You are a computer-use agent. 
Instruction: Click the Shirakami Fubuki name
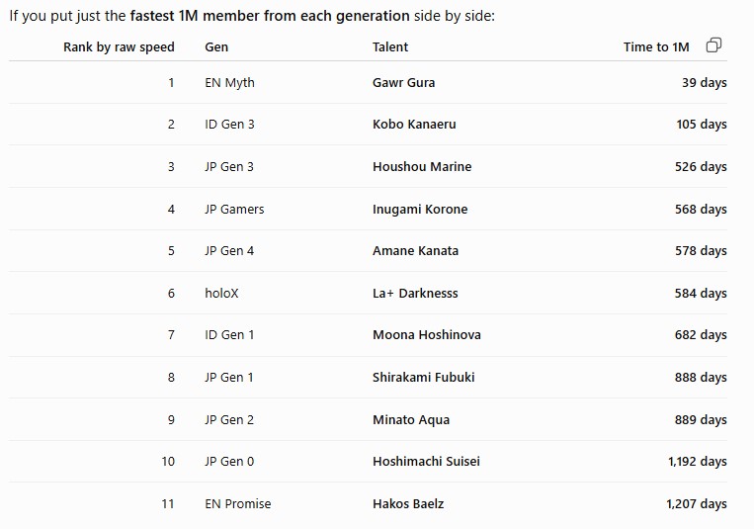point(423,378)
